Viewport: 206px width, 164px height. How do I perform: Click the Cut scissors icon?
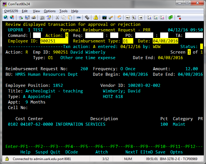pos(57,17)
